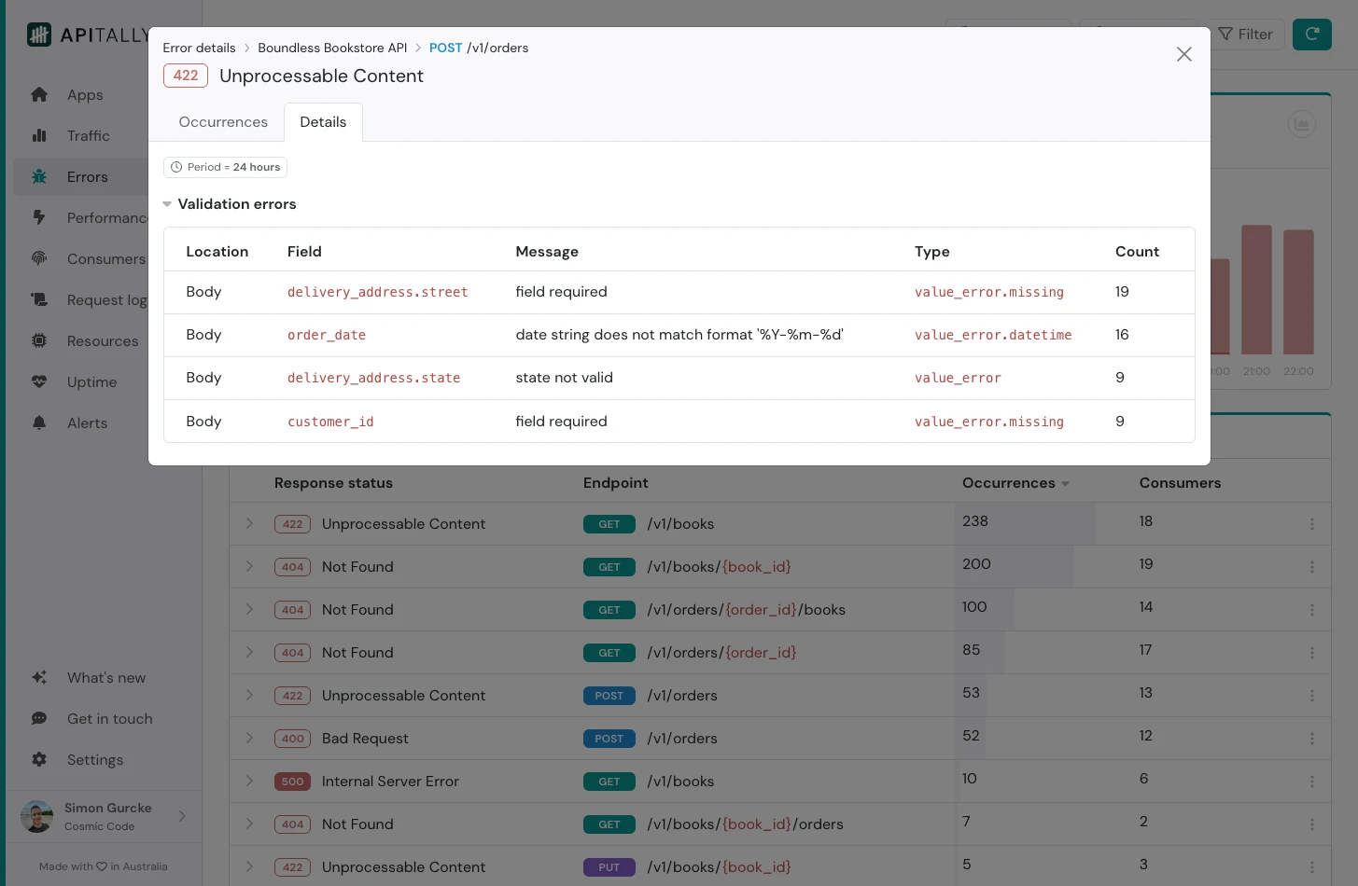Screen dimensions: 1358x886
Task: Expand the Simon Gurcke profile chevron
Action: click(x=183, y=816)
